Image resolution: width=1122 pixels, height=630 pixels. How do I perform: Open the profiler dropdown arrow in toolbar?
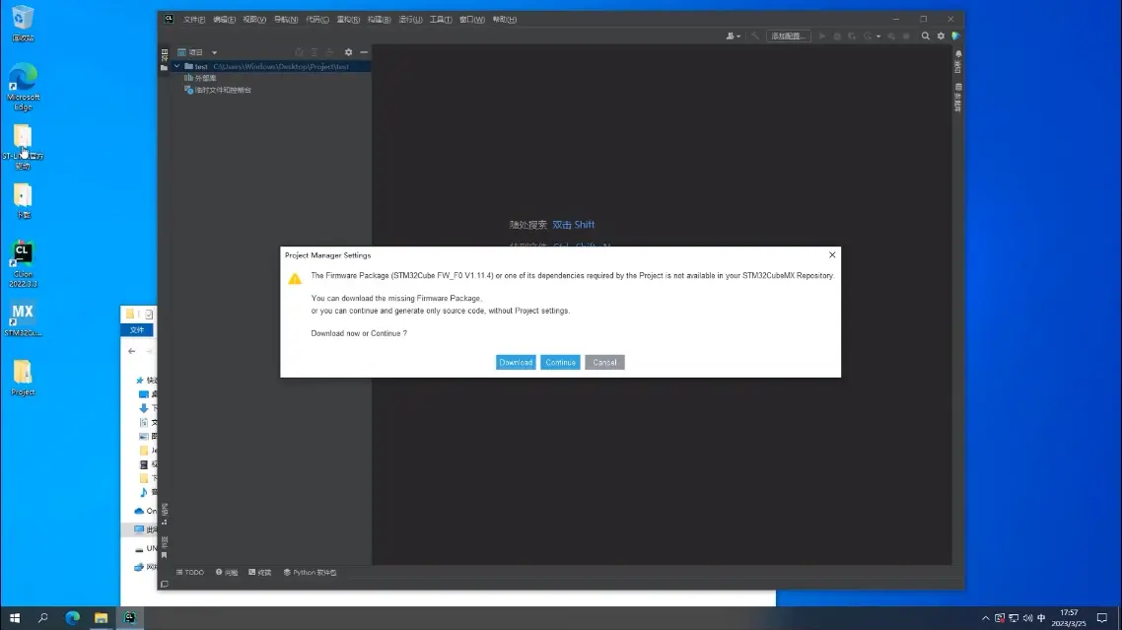[x=878, y=35]
